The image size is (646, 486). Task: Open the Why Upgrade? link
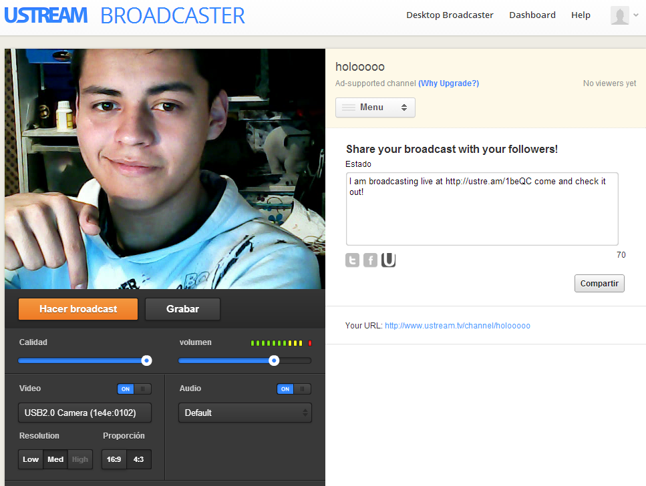pos(449,83)
